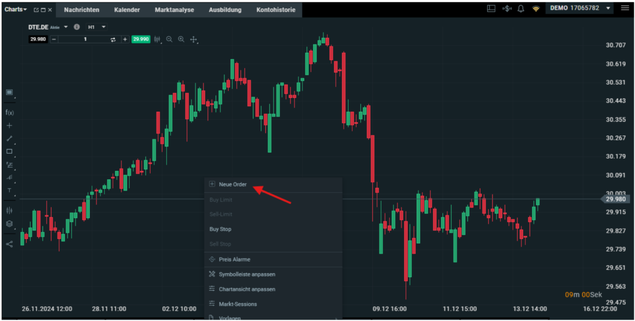Click the screen layout icon atop sidebar
Image resolution: width=635 pixels, height=321 pixels.
point(9,92)
